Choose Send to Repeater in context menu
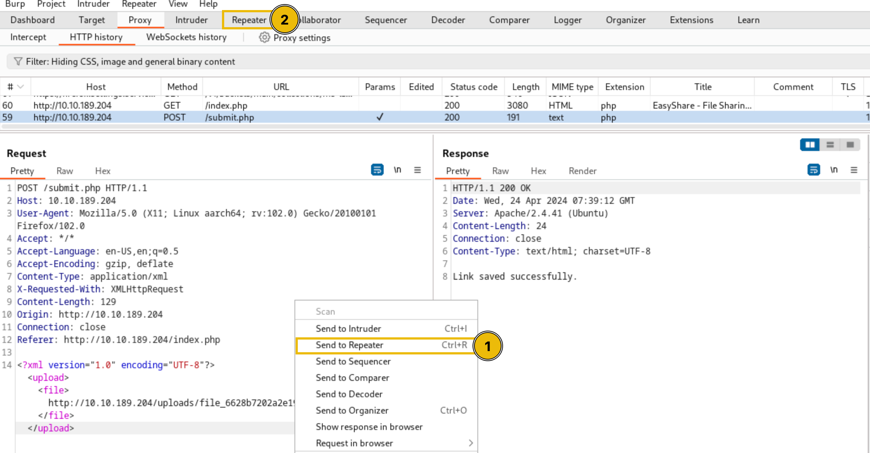The image size is (870, 453). click(387, 345)
